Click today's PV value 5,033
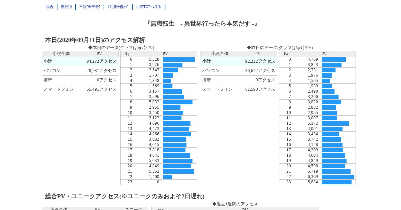Screen dimensions: 401x210 [x=154, y=161]
